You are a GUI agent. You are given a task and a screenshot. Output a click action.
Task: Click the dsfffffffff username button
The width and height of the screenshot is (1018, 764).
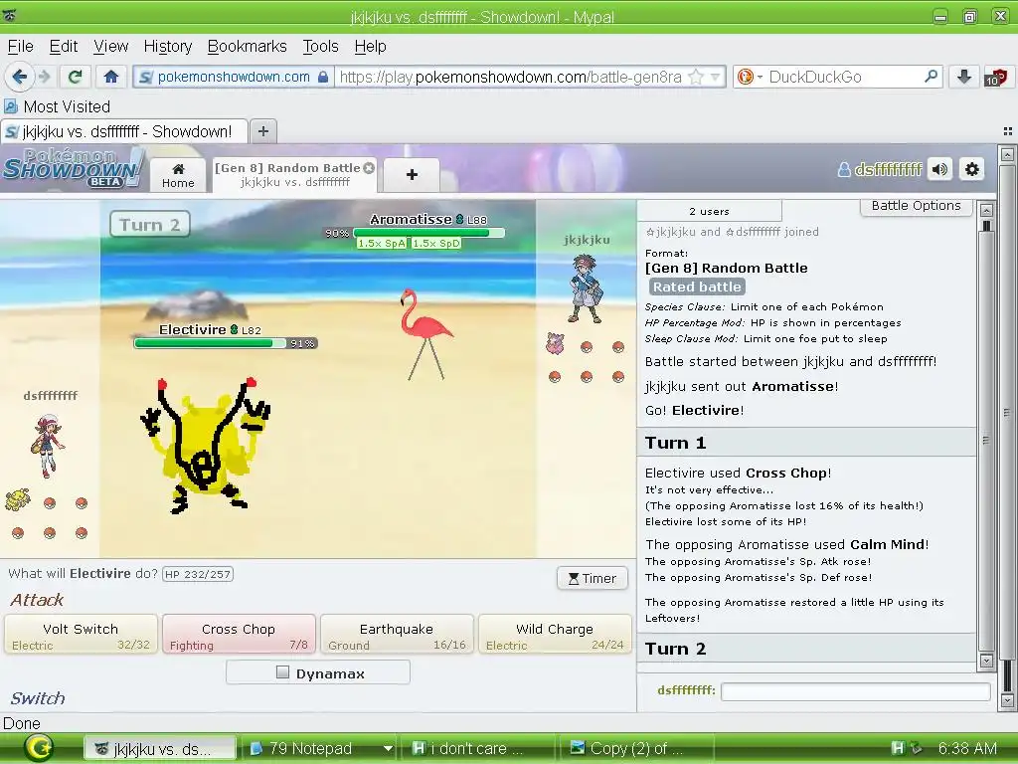tap(880, 169)
